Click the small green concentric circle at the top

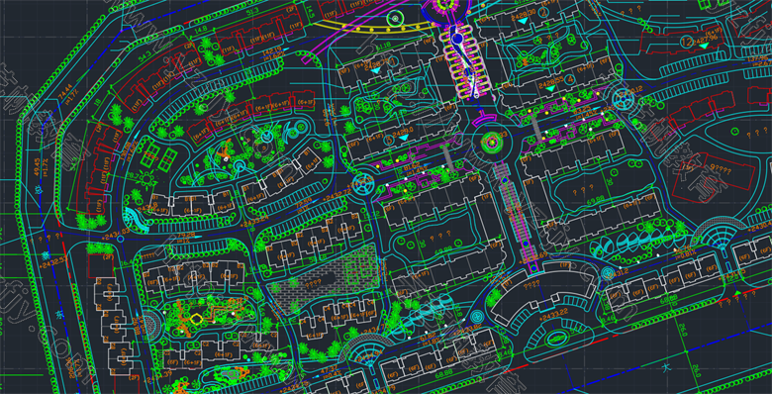point(395,19)
